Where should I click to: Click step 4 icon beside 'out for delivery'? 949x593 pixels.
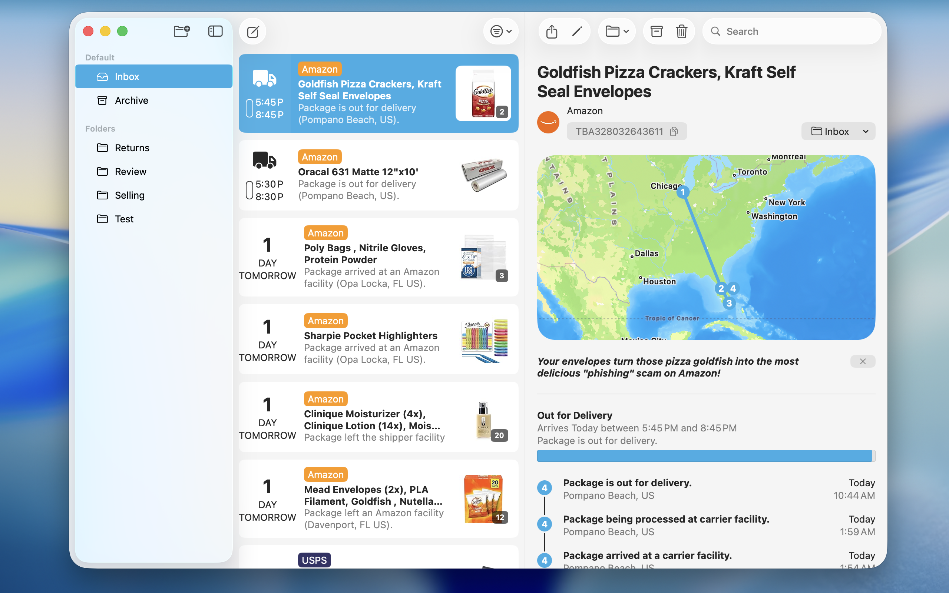(544, 488)
